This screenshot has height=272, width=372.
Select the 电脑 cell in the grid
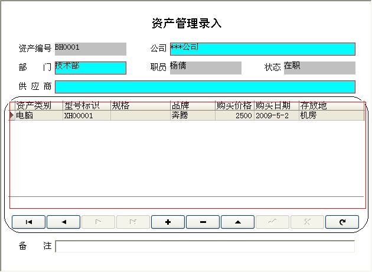click(x=39, y=116)
